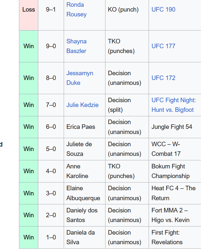Image resolution: width=201 pixels, height=250 pixels.
Task: Click the Bokum Fight Championship cell
Action: [175, 171]
